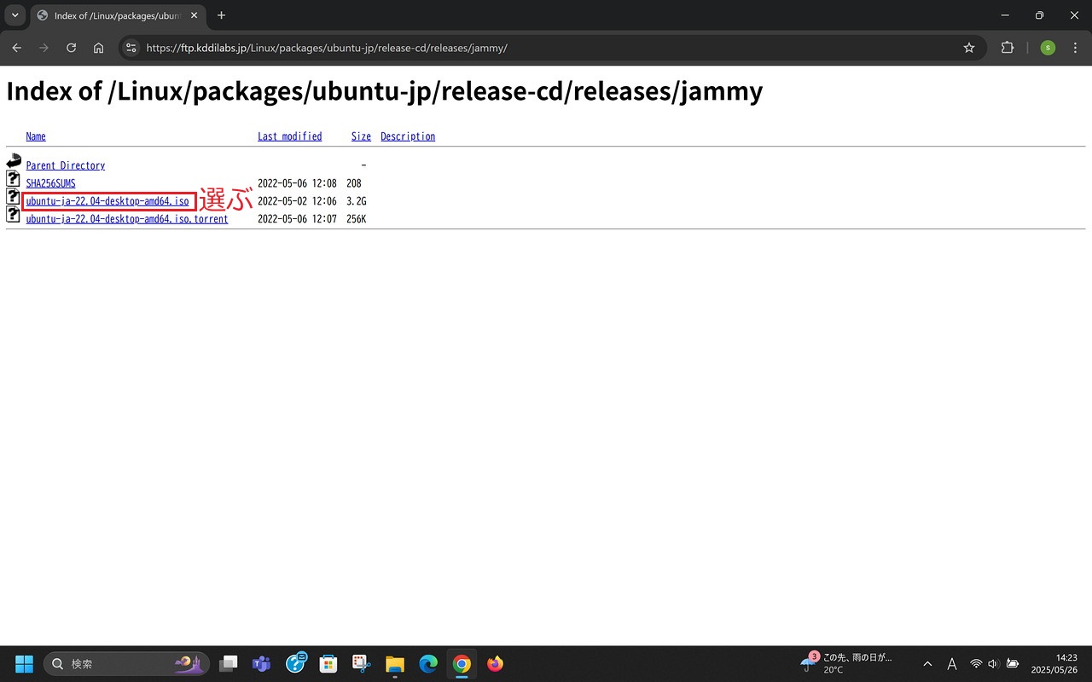Open the weather widget showing 20°C
Viewport: 1092px width, 682px height.
pyautogui.click(x=846, y=663)
